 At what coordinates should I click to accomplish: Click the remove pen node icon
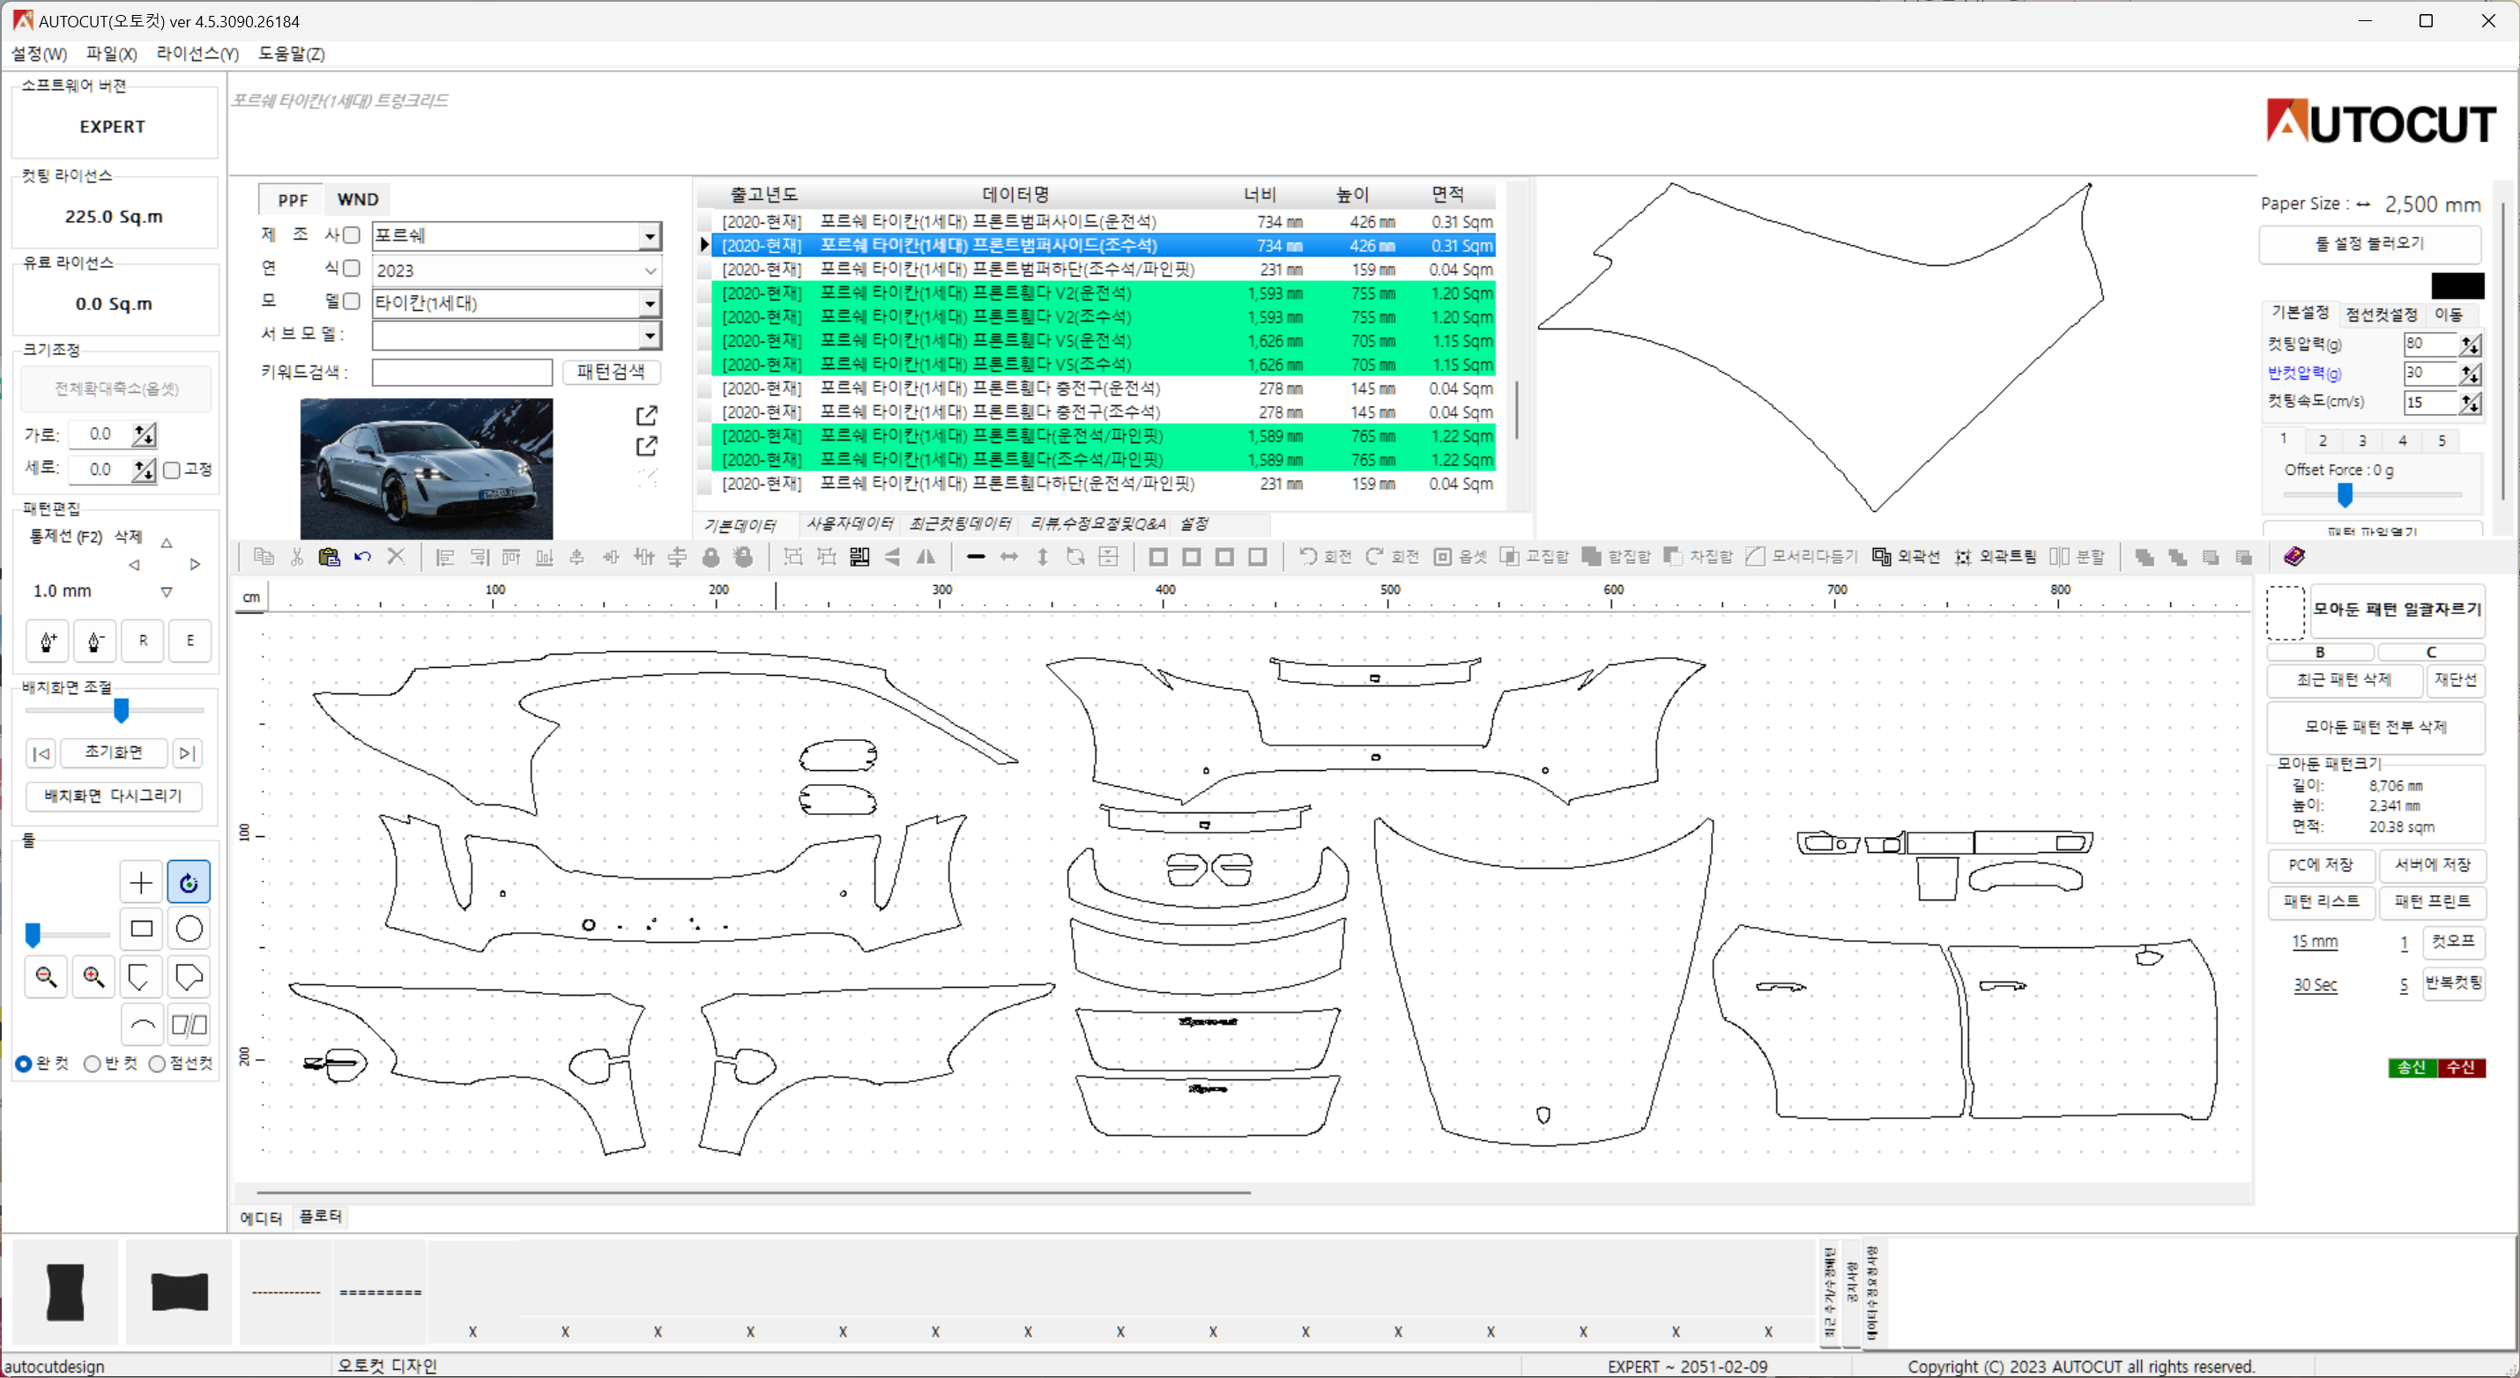pos(95,641)
